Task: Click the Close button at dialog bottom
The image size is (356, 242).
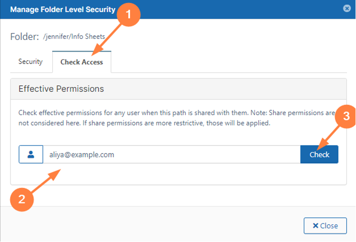Action: pyautogui.click(x=325, y=226)
